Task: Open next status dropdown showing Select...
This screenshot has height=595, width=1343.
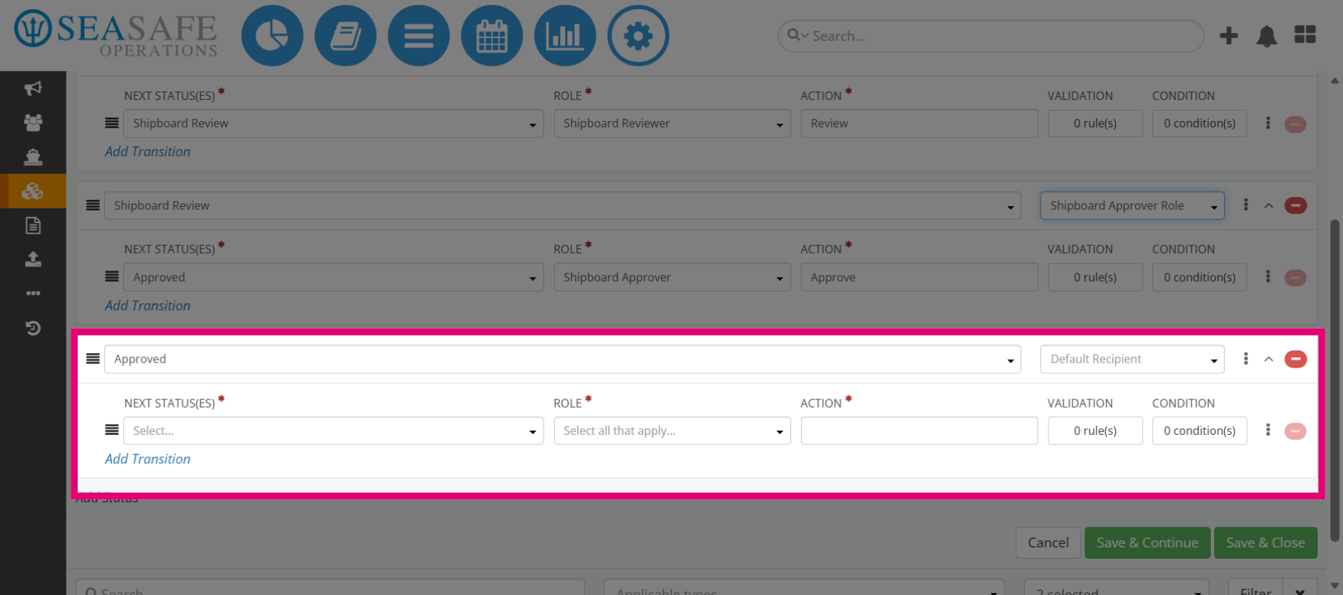Action: [334, 431]
